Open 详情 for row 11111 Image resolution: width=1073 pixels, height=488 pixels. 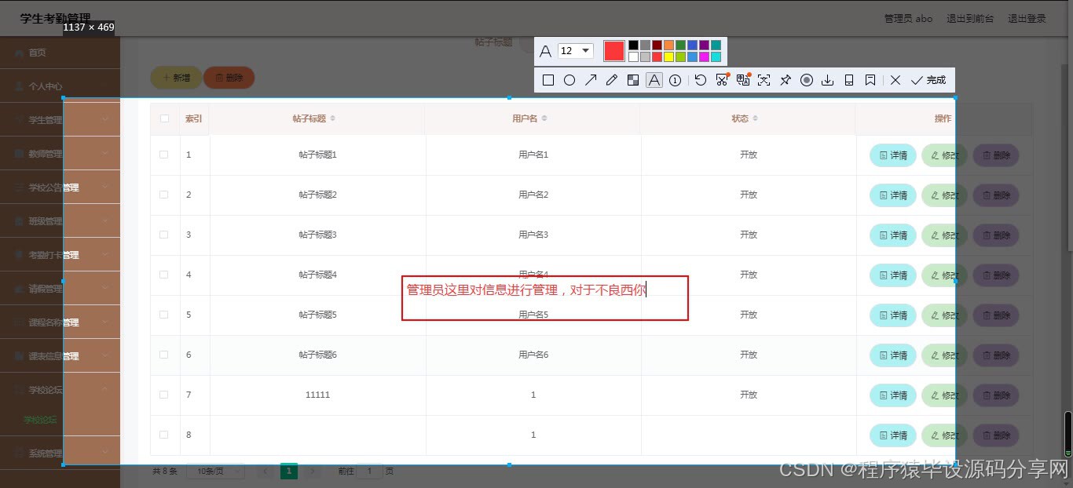pyautogui.click(x=893, y=395)
